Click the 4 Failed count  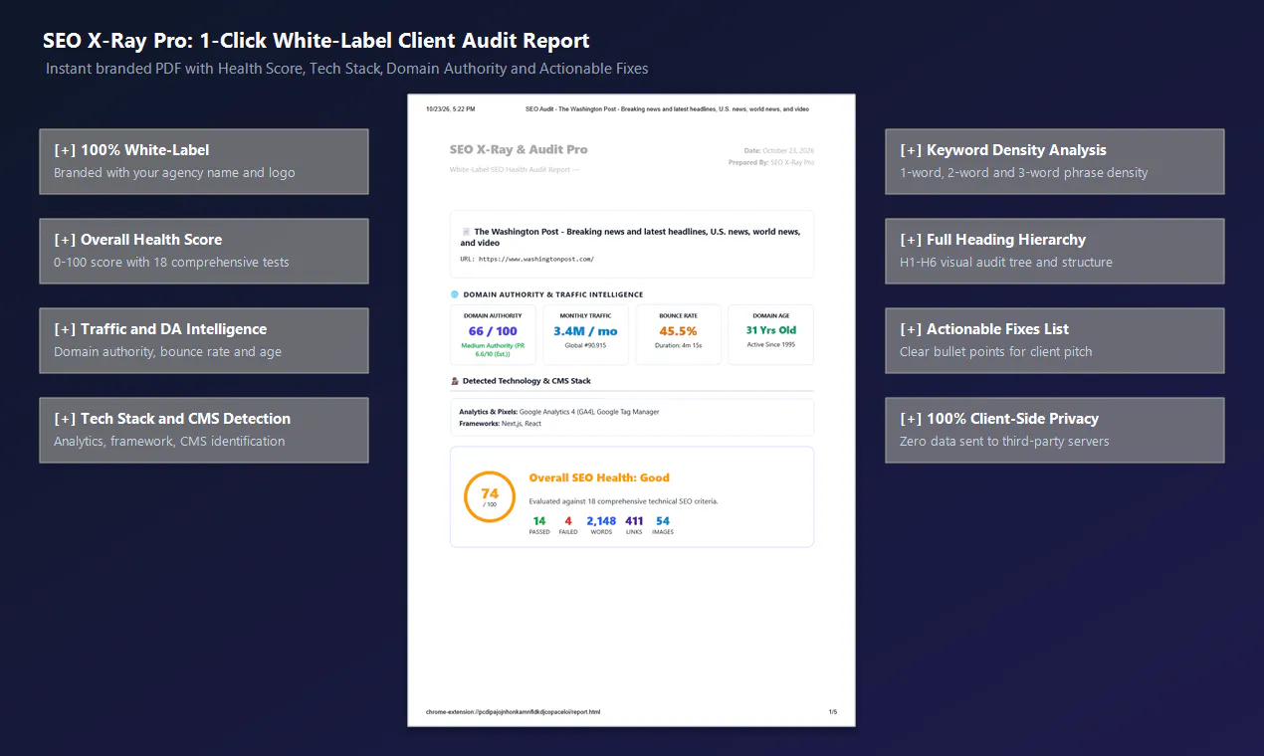point(568,525)
